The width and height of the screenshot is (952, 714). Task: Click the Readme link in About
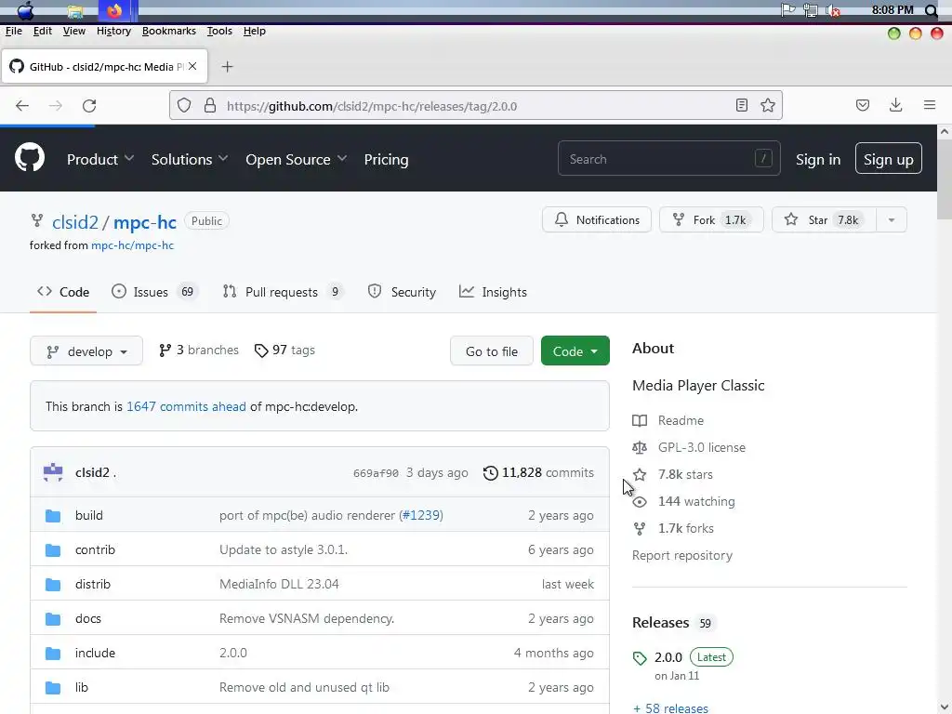click(681, 420)
